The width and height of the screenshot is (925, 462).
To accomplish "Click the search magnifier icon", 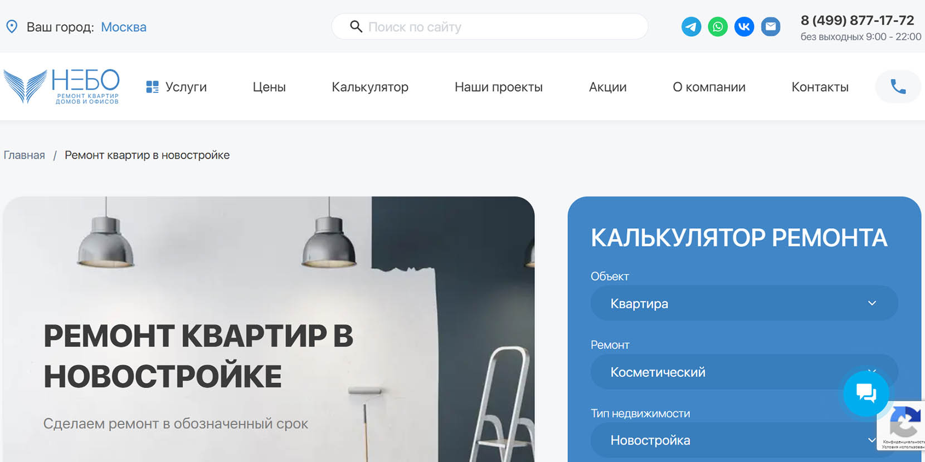I will [x=356, y=27].
